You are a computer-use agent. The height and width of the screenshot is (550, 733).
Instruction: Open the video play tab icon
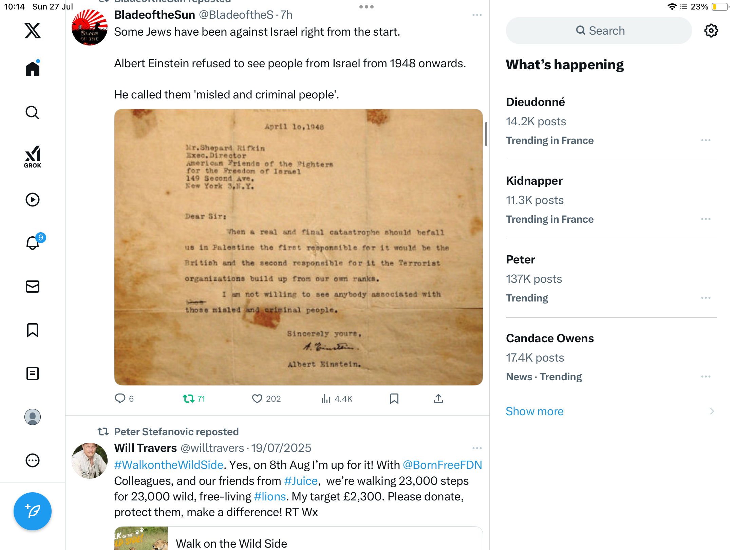pyautogui.click(x=33, y=200)
